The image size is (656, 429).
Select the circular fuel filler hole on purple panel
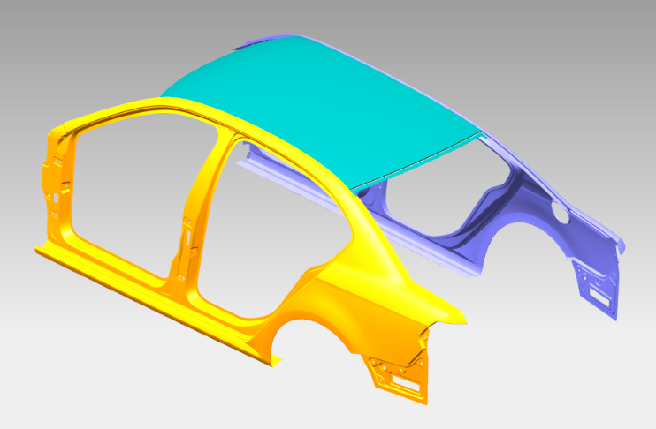coord(559,212)
